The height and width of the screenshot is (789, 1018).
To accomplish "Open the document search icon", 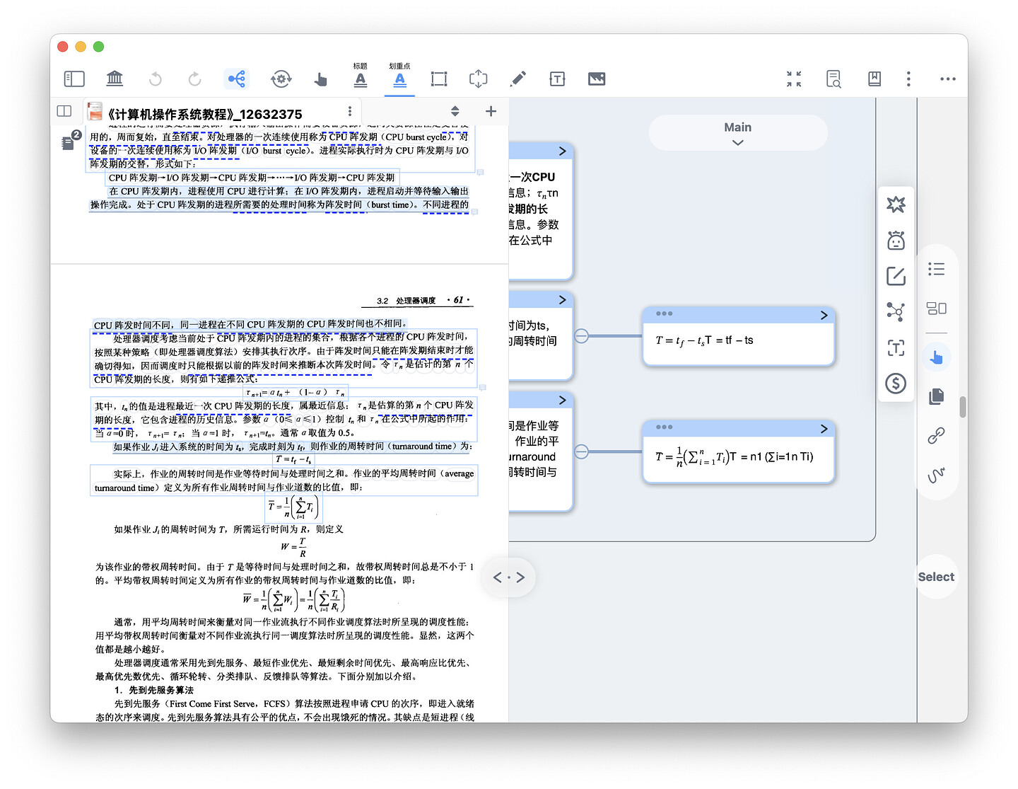I will tap(833, 79).
